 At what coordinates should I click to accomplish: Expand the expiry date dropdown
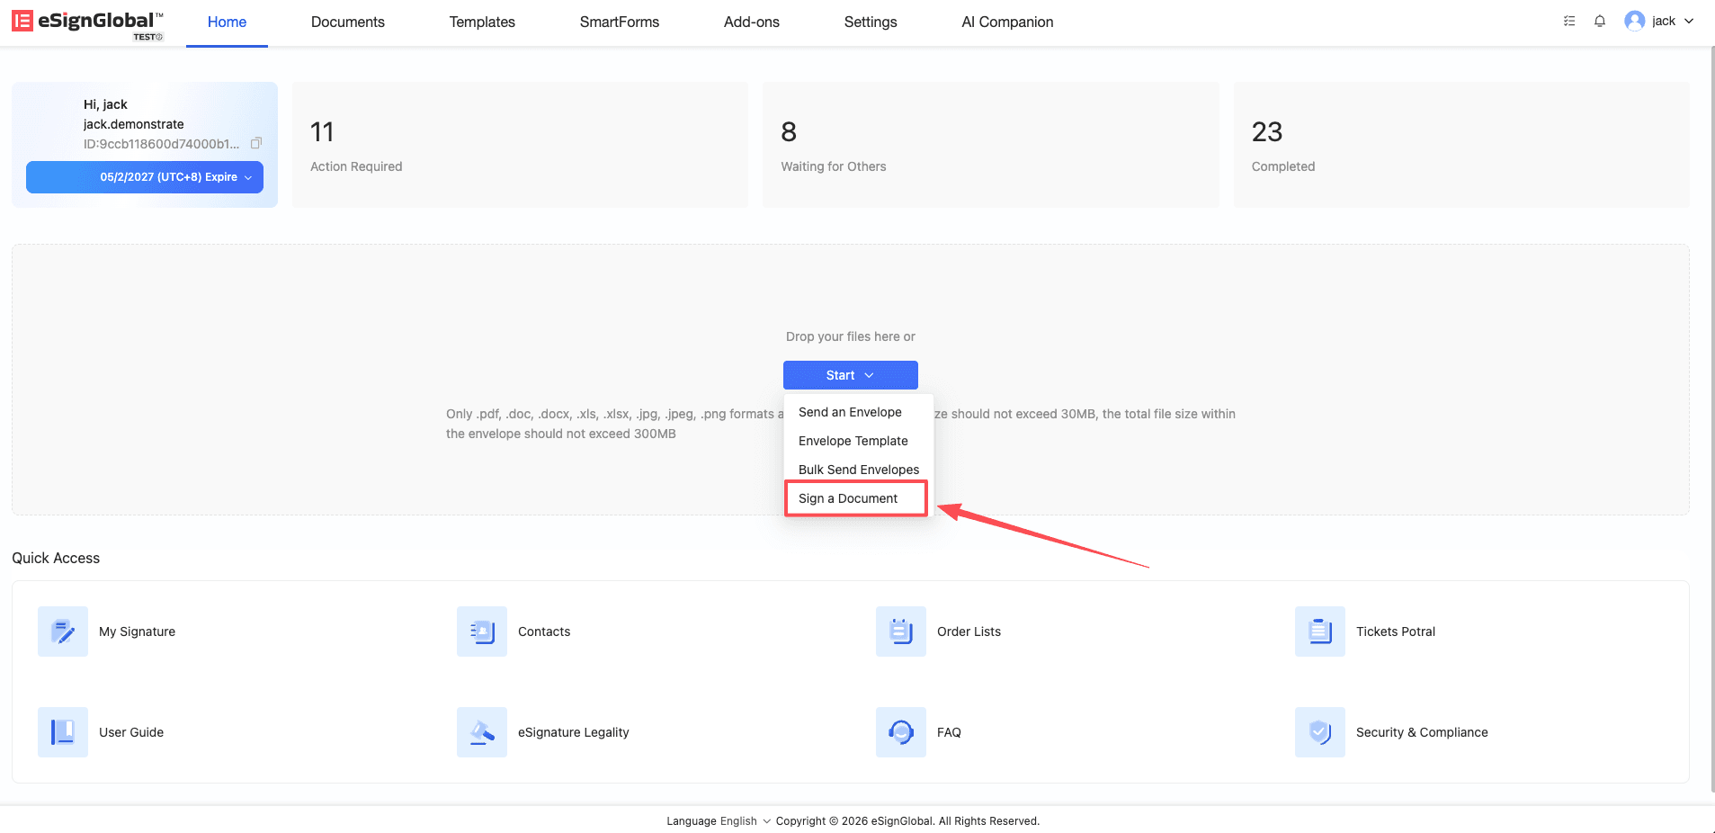(x=145, y=177)
